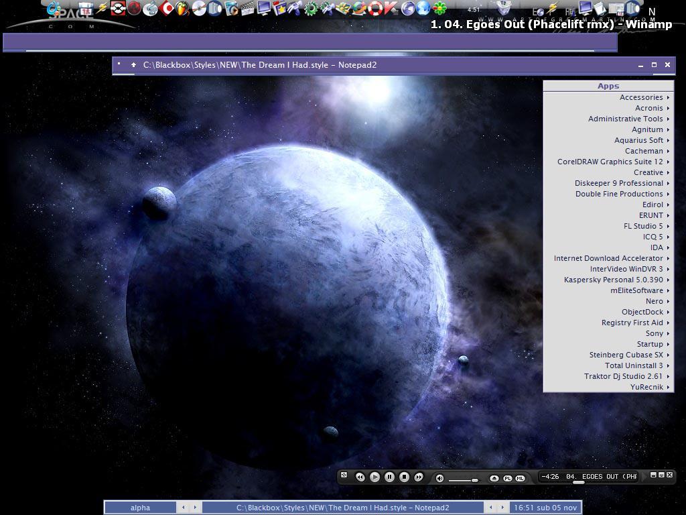
Task: Select Registry First Aid menu entry
Action: [x=608, y=323]
